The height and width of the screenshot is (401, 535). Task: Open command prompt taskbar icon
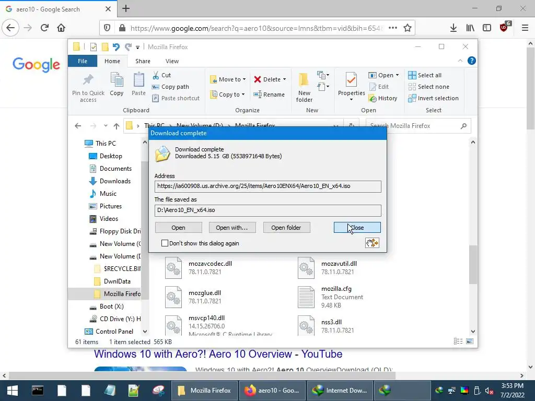click(38, 391)
